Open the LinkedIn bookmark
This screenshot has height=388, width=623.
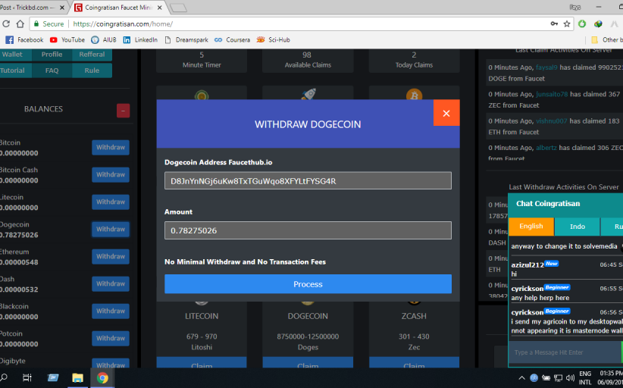point(140,39)
